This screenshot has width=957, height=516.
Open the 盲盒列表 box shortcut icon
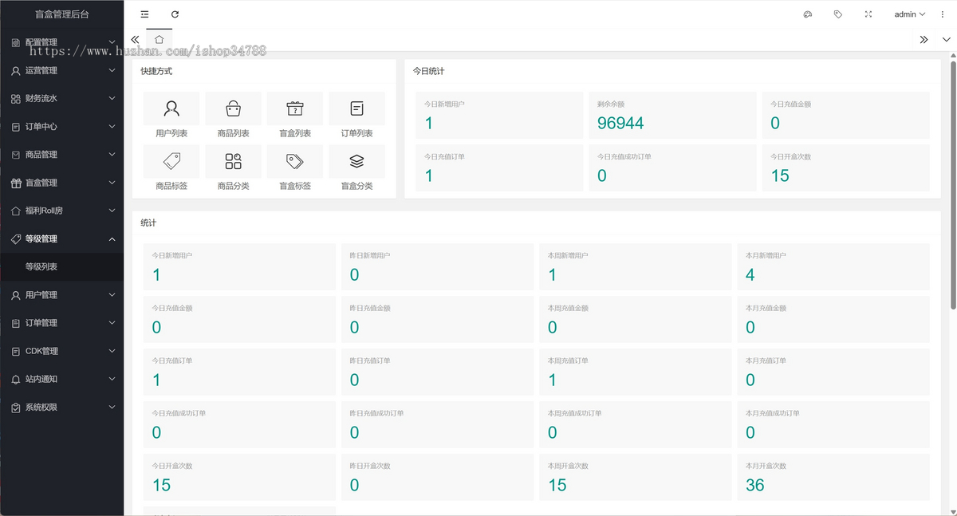click(295, 108)
